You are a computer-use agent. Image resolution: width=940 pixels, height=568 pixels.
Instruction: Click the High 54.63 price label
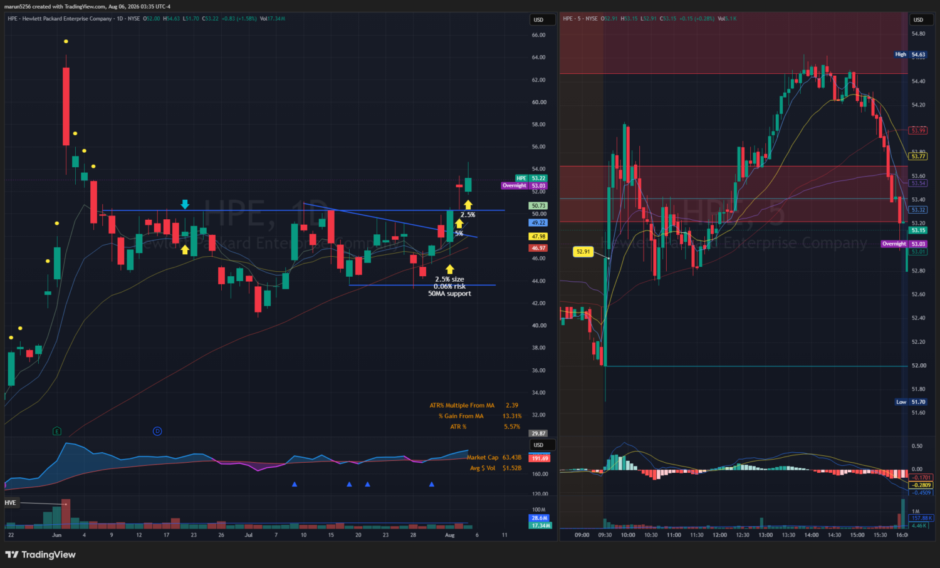pos(911,54)
